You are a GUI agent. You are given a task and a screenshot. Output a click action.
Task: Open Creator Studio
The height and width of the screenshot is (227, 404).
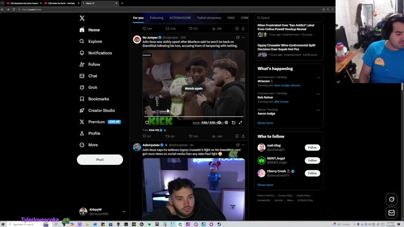pos(97,110)
